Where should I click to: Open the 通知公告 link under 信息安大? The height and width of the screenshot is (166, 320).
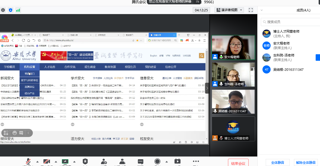[167, 78]
